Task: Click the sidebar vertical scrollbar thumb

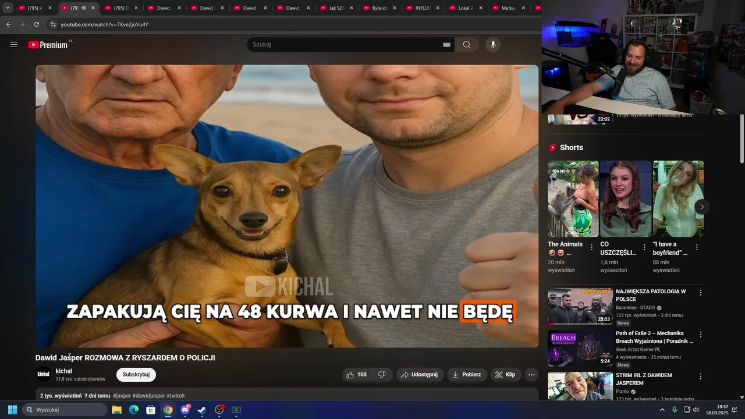Action: pos(742,139)
